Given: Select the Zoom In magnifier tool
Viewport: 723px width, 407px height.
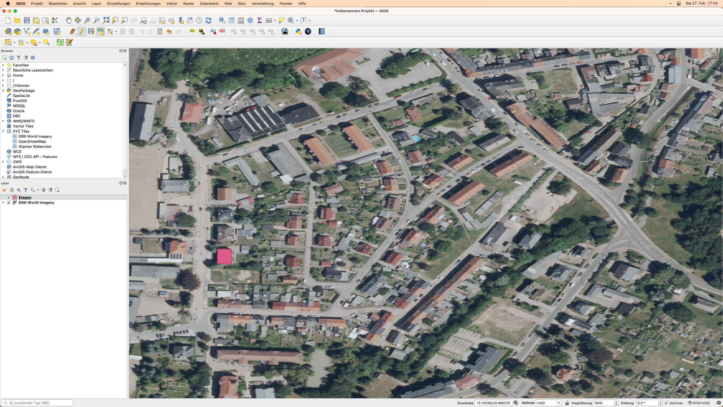Looking at the screenshot, I should coord(87,20).
